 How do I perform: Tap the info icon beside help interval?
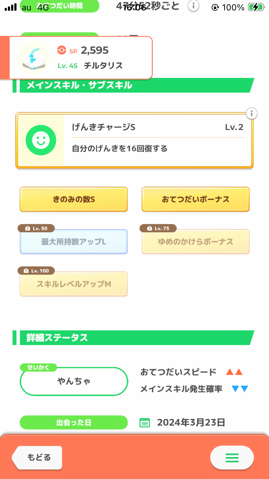coord(194,6)
